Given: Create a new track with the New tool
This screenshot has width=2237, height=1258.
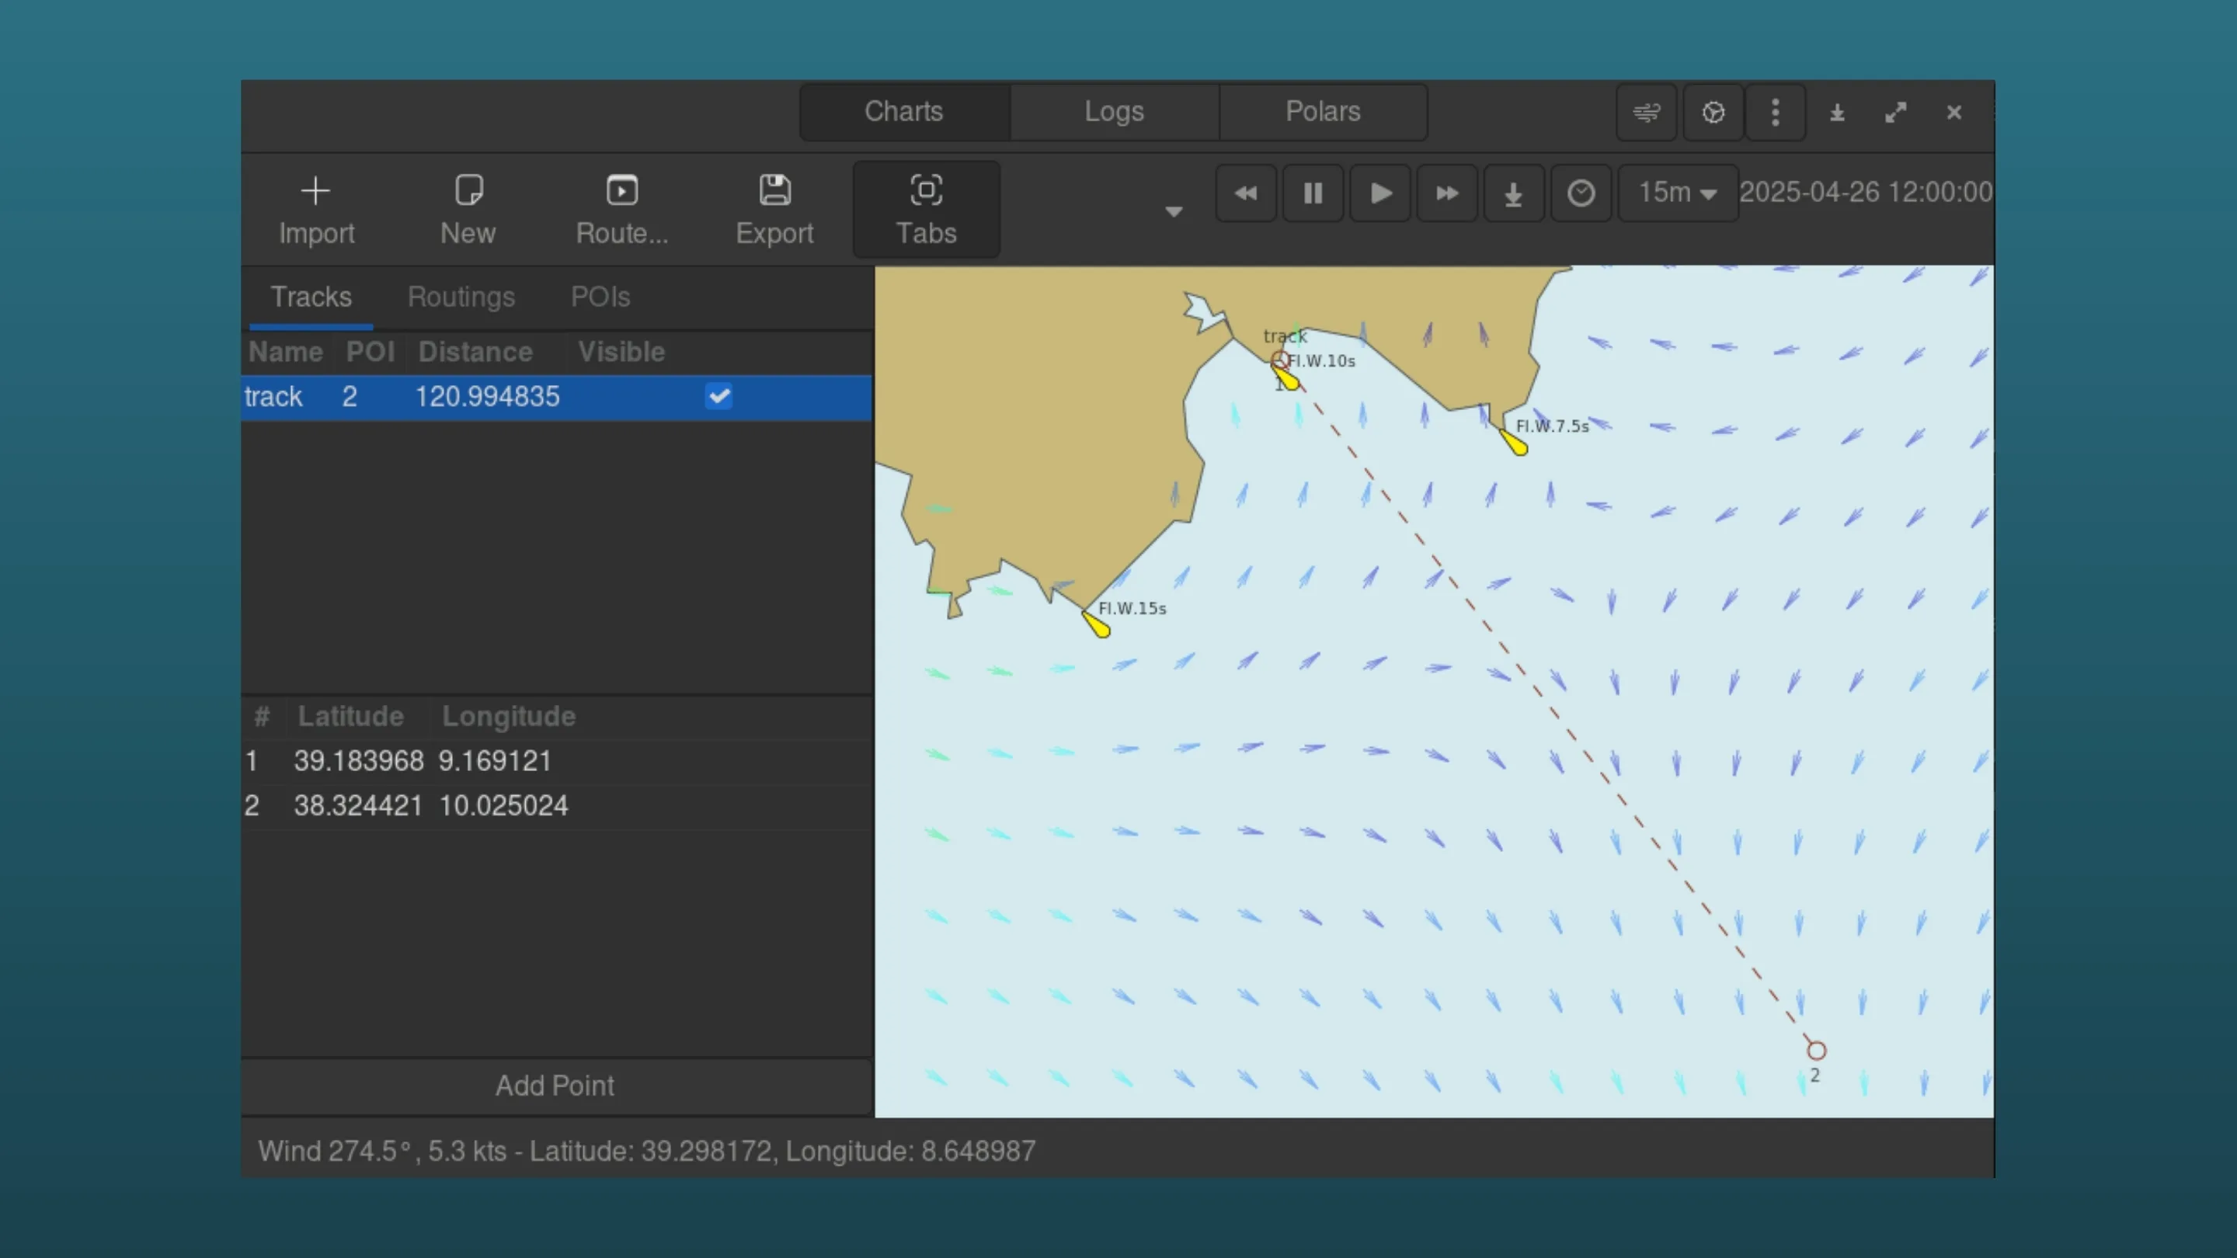Looking at the screenshot, I should click(x=468, y=208).
